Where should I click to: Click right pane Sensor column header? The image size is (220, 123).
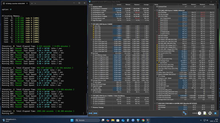[166, 5]
